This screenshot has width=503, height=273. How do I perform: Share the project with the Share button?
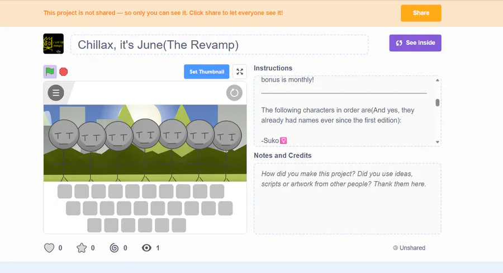pos(421,13)
